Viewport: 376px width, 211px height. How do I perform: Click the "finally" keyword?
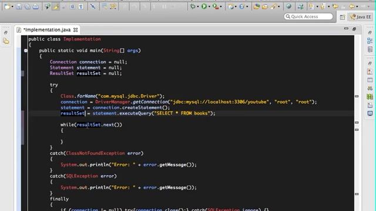[x=59, y=199]
